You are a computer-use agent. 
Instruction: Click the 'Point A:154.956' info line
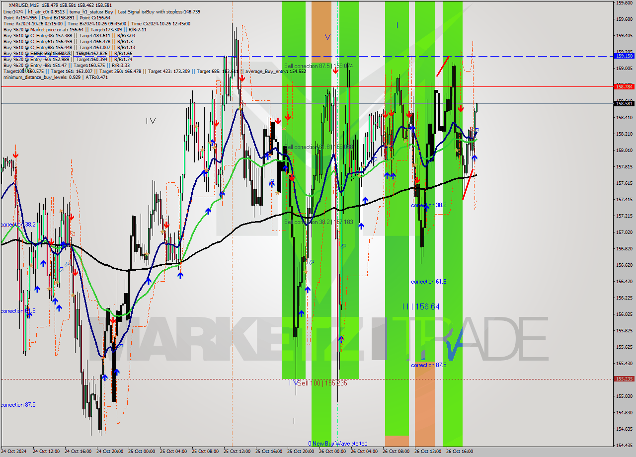(19, 17)
